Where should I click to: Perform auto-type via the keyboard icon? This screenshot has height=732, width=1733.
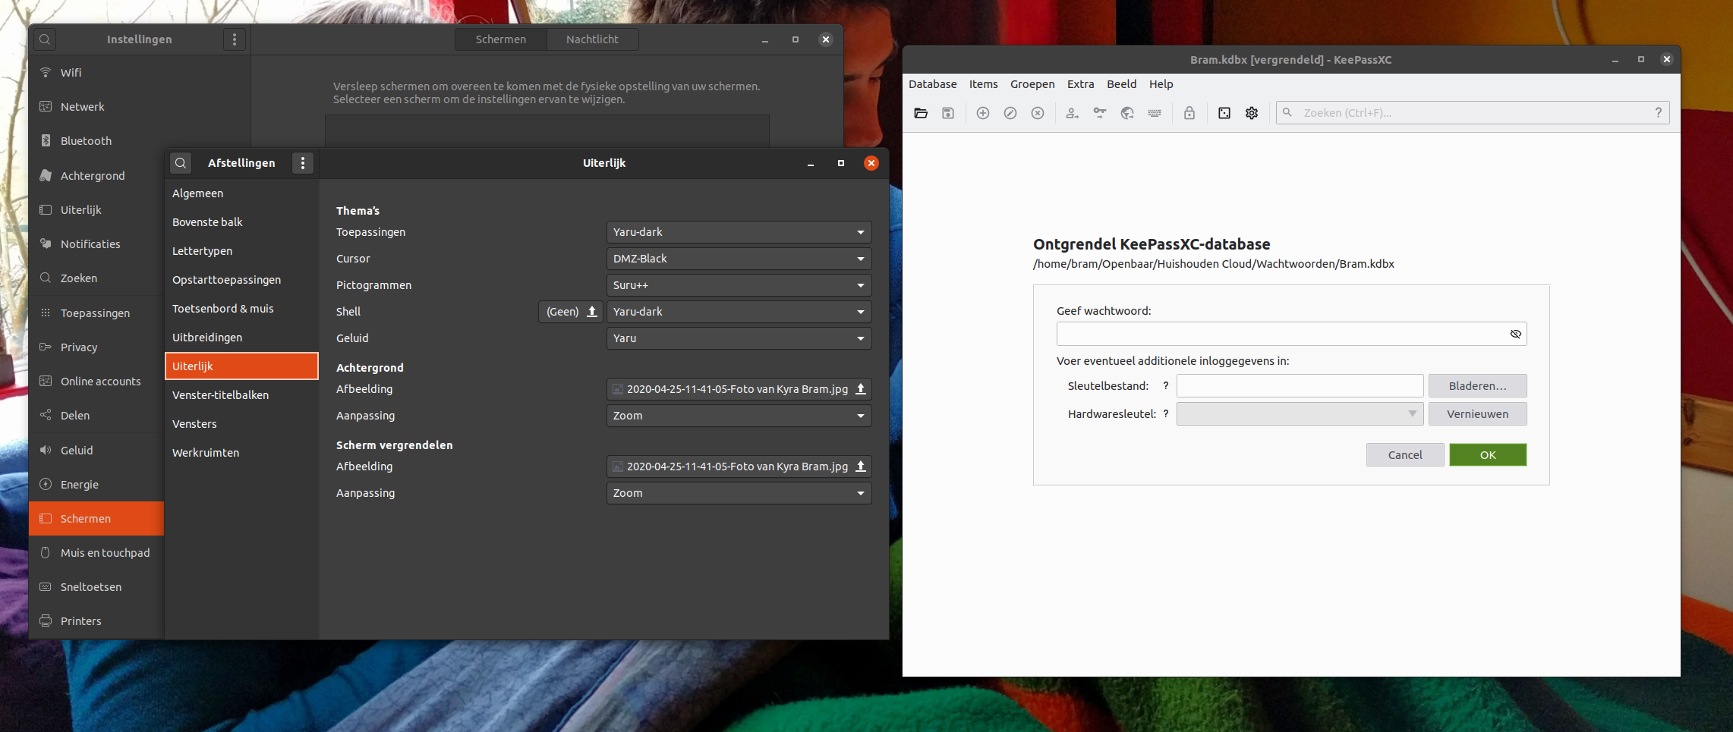(x=1155, y=113)
